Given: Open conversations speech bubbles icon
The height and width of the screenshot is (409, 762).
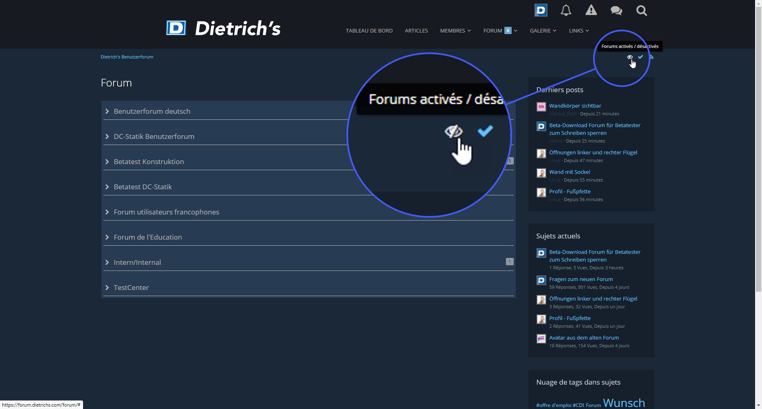Looking at the screenshot, I should (x=616, y=11).
